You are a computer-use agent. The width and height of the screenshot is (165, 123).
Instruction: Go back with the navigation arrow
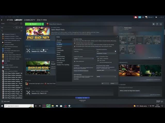[x=2, y=20]
